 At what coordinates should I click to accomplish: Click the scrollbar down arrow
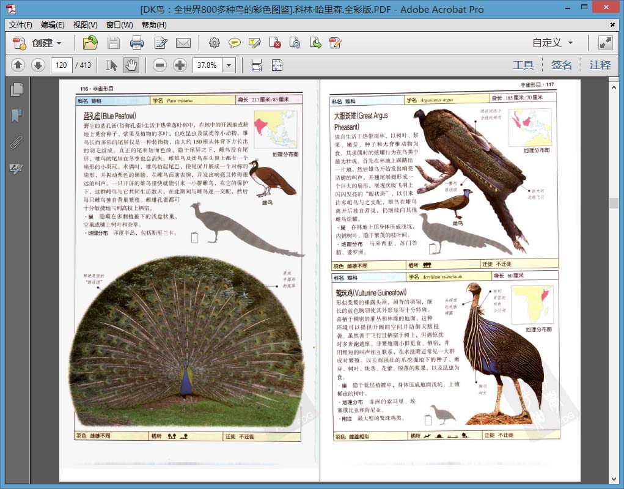click(613, 479)
